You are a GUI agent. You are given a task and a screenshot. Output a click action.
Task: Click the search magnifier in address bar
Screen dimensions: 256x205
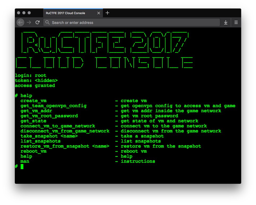click(x=47, y=22)
